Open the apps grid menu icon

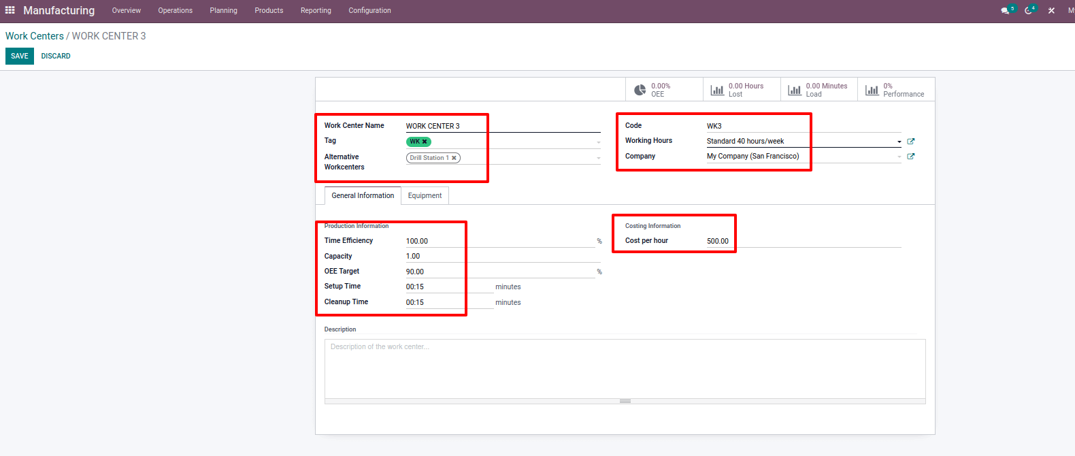tap(10, 10)
